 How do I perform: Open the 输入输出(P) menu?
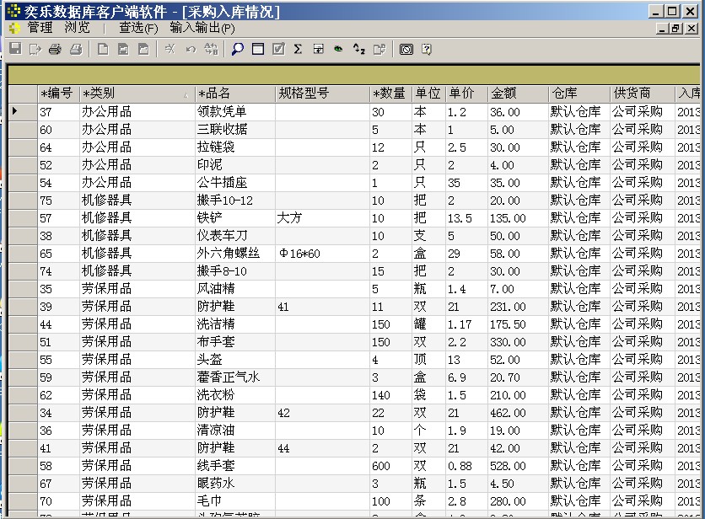click(x=202, y=28)
